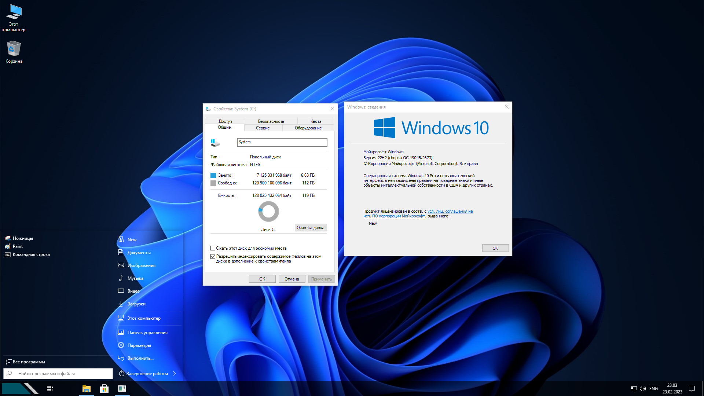Viewport: 704px width, 396px height.
Task: Uncheck the allow file content indexing checkbox
Action: [x=213, y=256]
